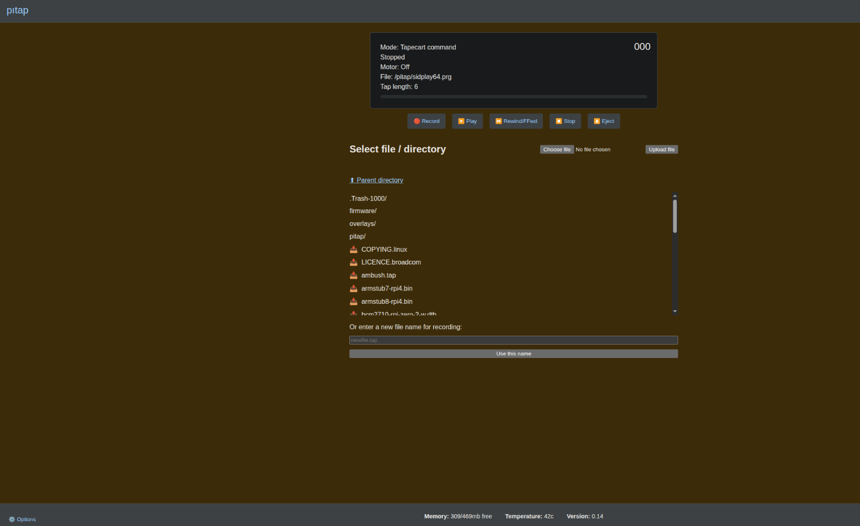
Task: Select the COPYING.linux file name
Action: [x=384, y=250]
